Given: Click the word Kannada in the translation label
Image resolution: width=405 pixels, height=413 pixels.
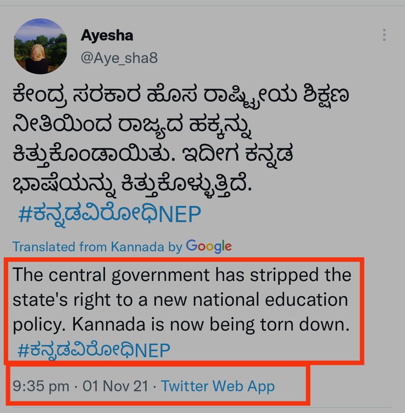Looking at the screenshot, I should point(138,247).
